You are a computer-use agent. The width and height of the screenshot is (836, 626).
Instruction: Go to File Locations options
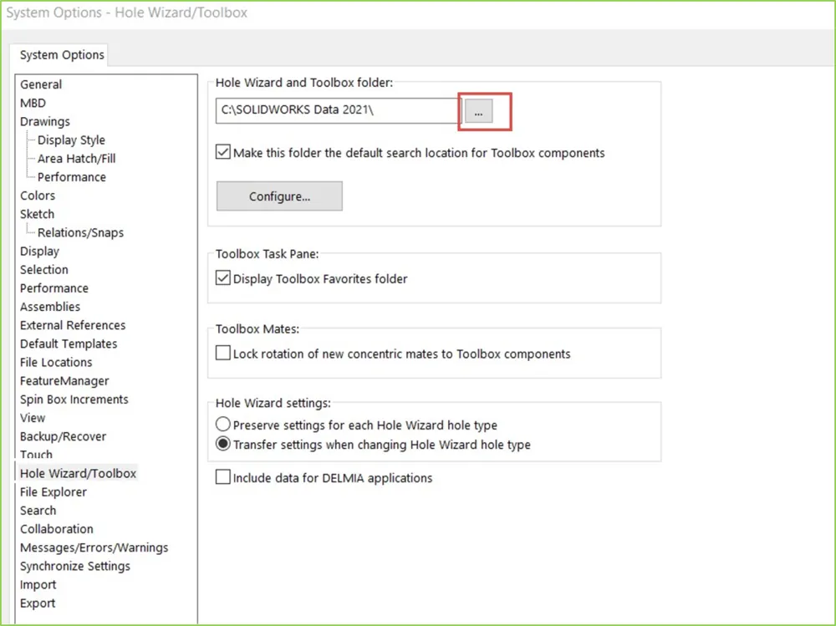click(56, 362)
